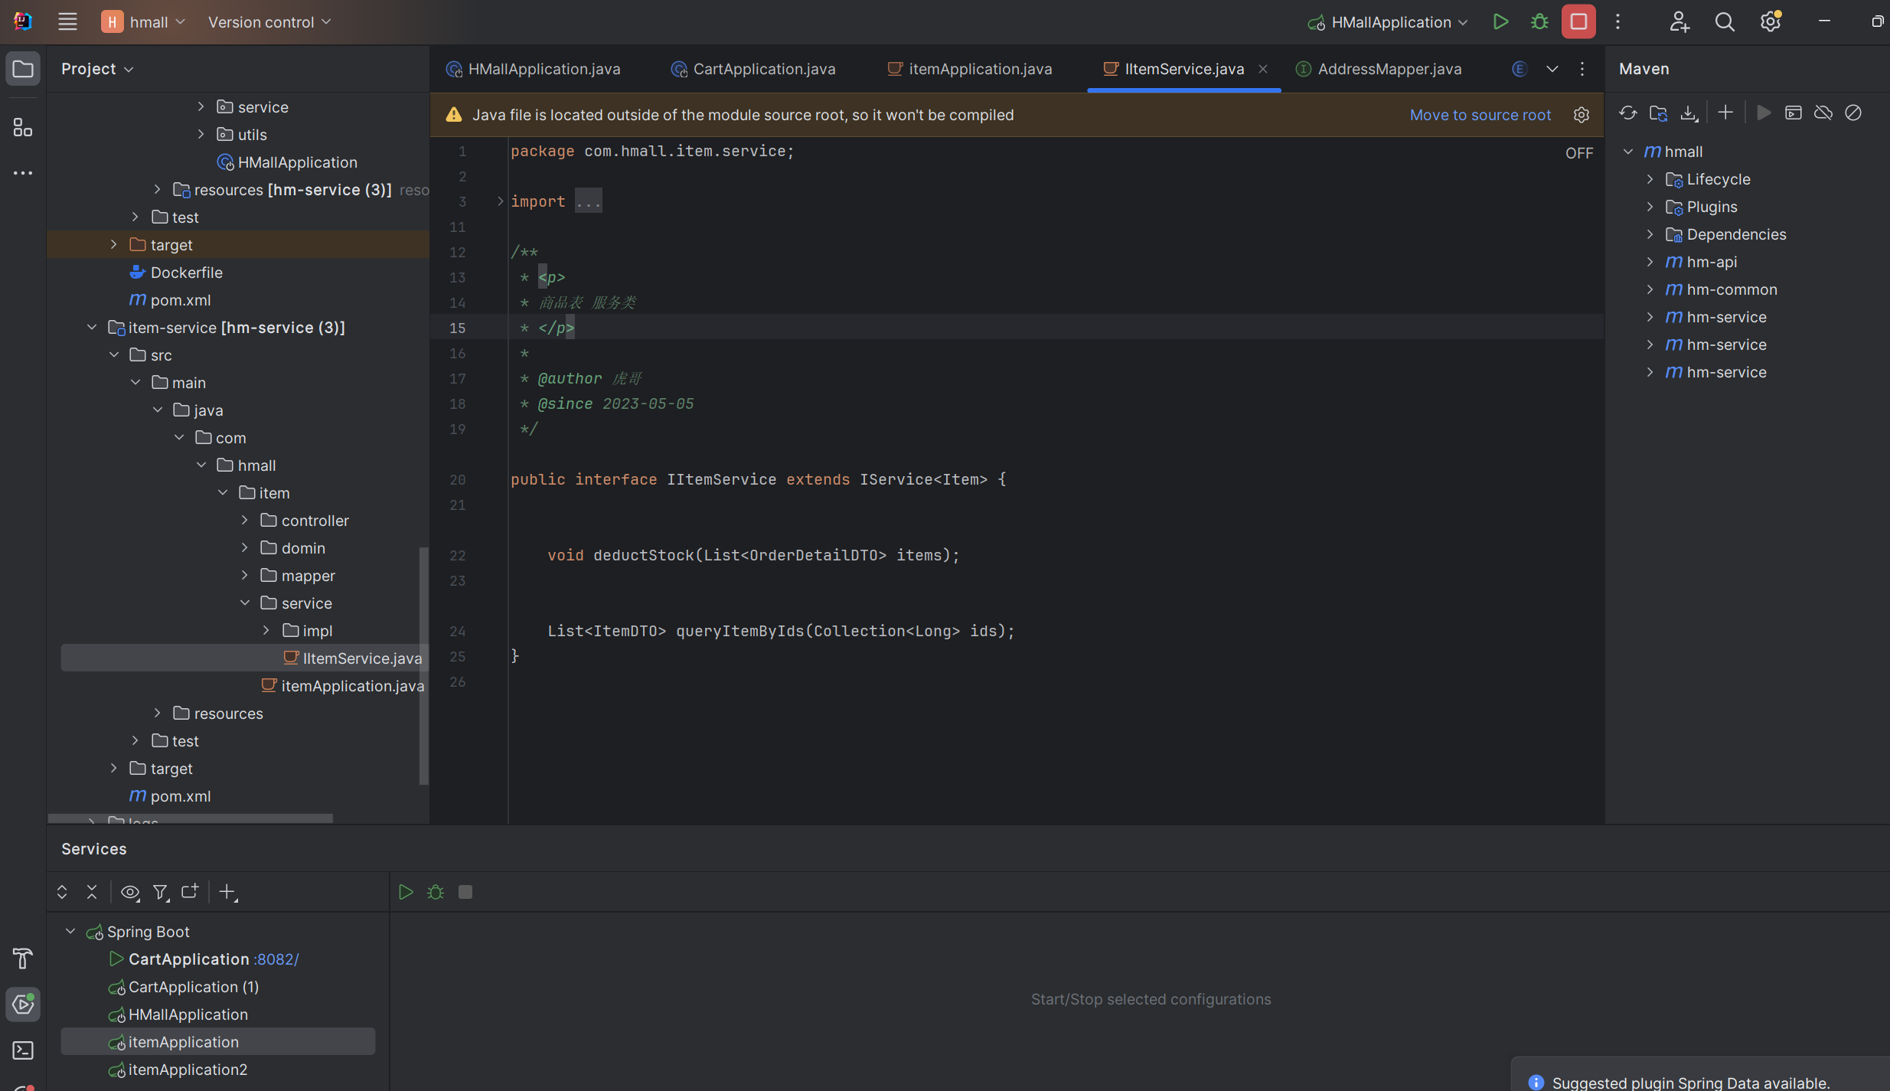Screen dimensions: 1890x1091
Task: Open the Services tool window icon
Action: pyautogui.click(x=23, y=1004)
